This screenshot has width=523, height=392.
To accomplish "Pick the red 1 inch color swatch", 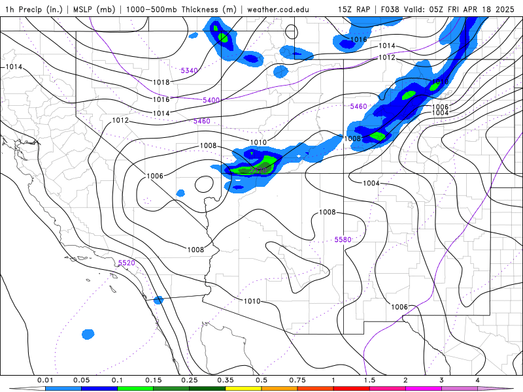I will [x=352, y=389].
